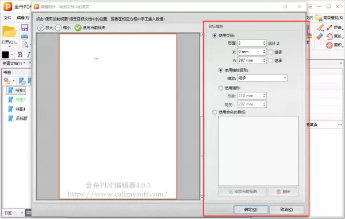Click the export page icon below printer
This screenshot has height=219, width=345.
(25, 45)
